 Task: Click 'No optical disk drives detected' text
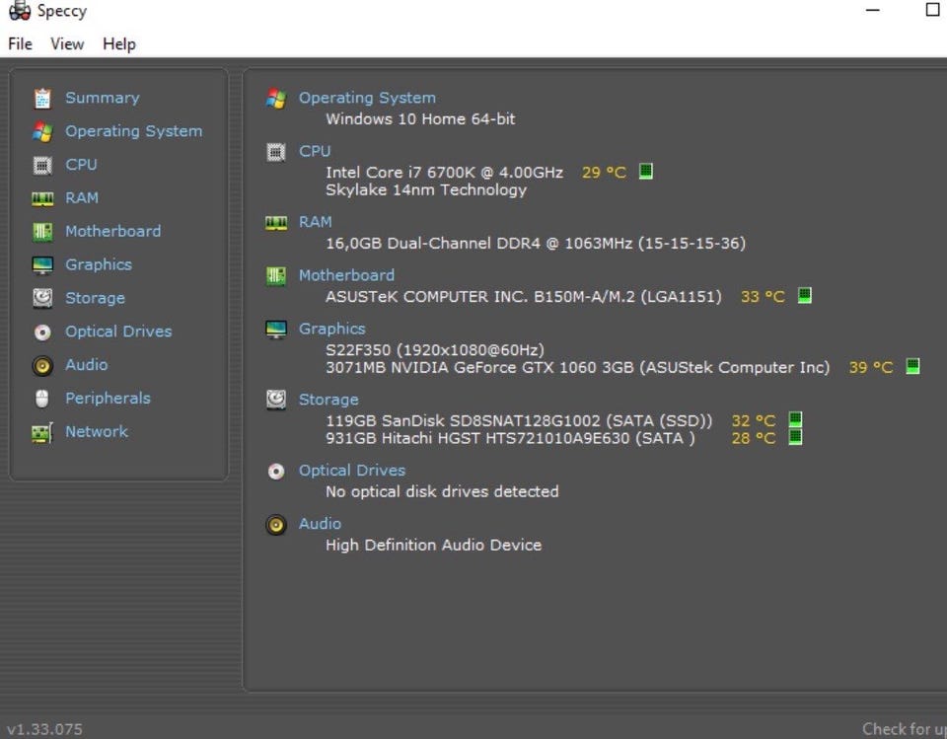[x=442, y=491]
